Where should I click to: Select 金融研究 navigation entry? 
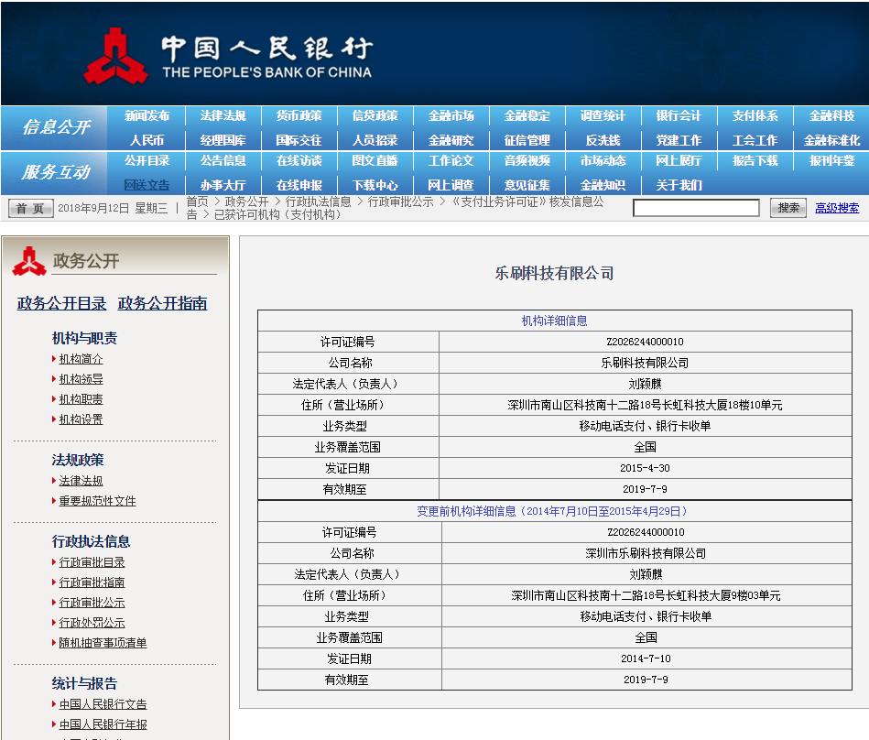451,140
